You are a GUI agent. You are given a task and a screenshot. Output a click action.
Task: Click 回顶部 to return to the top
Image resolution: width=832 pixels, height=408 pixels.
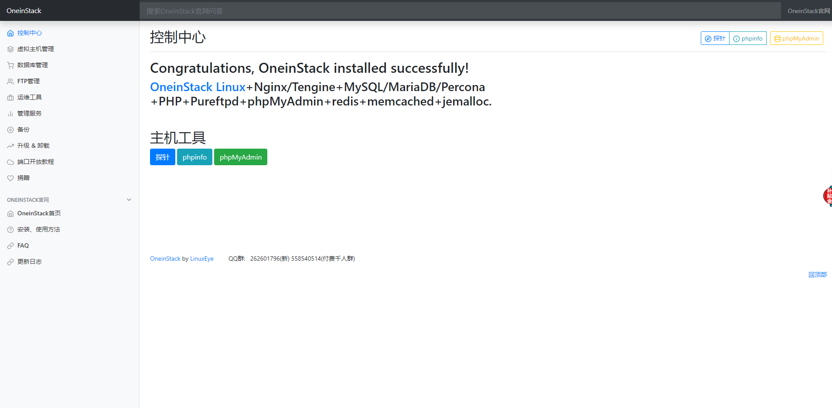pyautogui.click(x=818, y=275)
